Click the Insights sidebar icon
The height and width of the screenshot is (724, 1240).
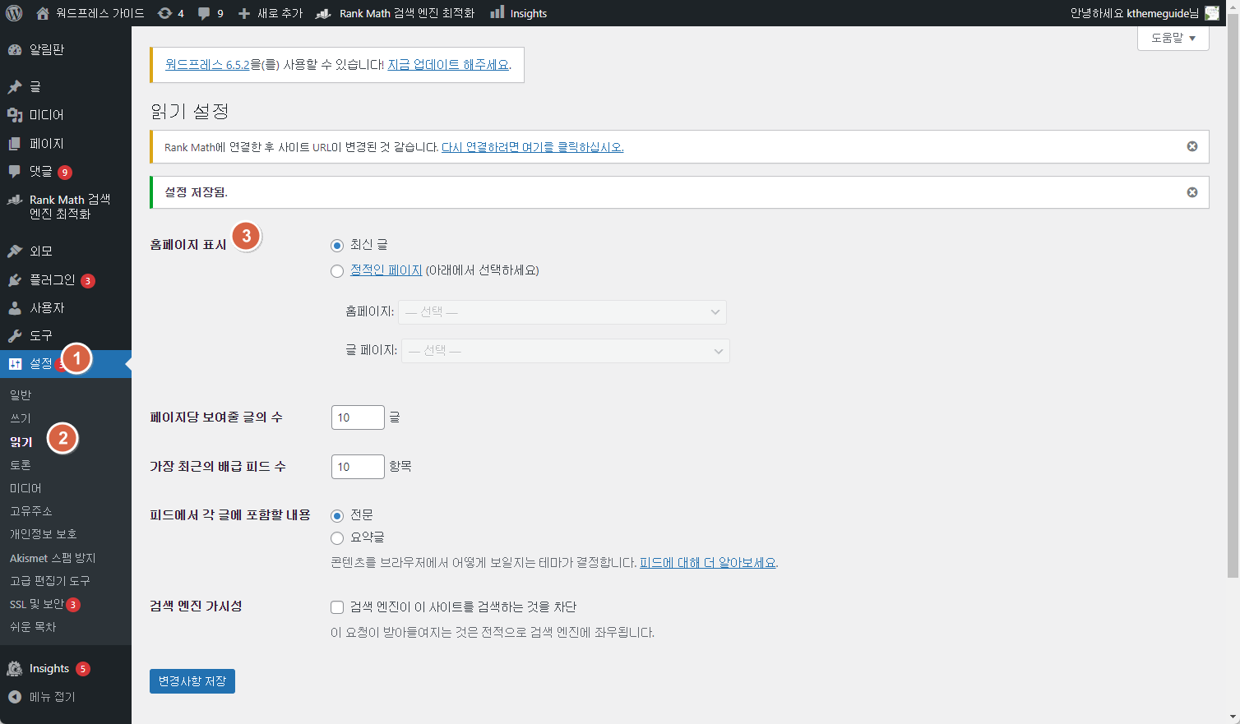pos(15,669)
